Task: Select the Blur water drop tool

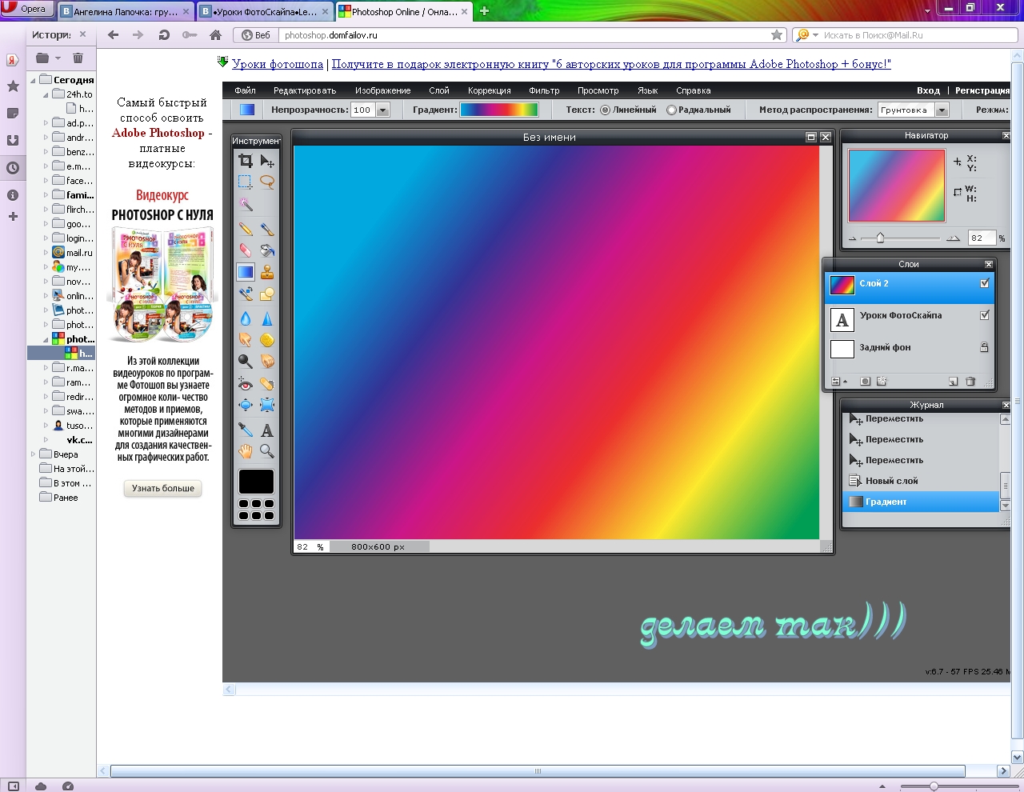Action: (x=246, y=318)
